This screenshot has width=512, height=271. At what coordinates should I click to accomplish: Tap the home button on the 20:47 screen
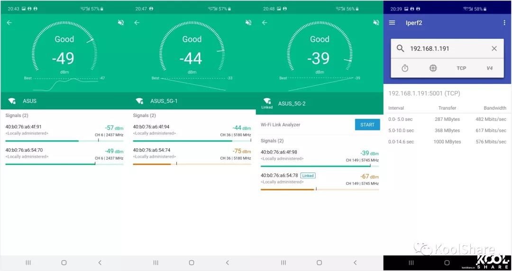(x=192, y=262)
